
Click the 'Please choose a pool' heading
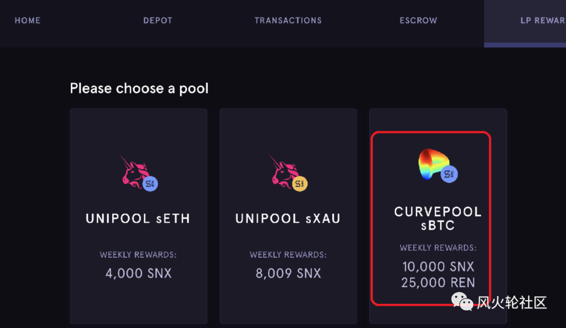pos(139,89)
